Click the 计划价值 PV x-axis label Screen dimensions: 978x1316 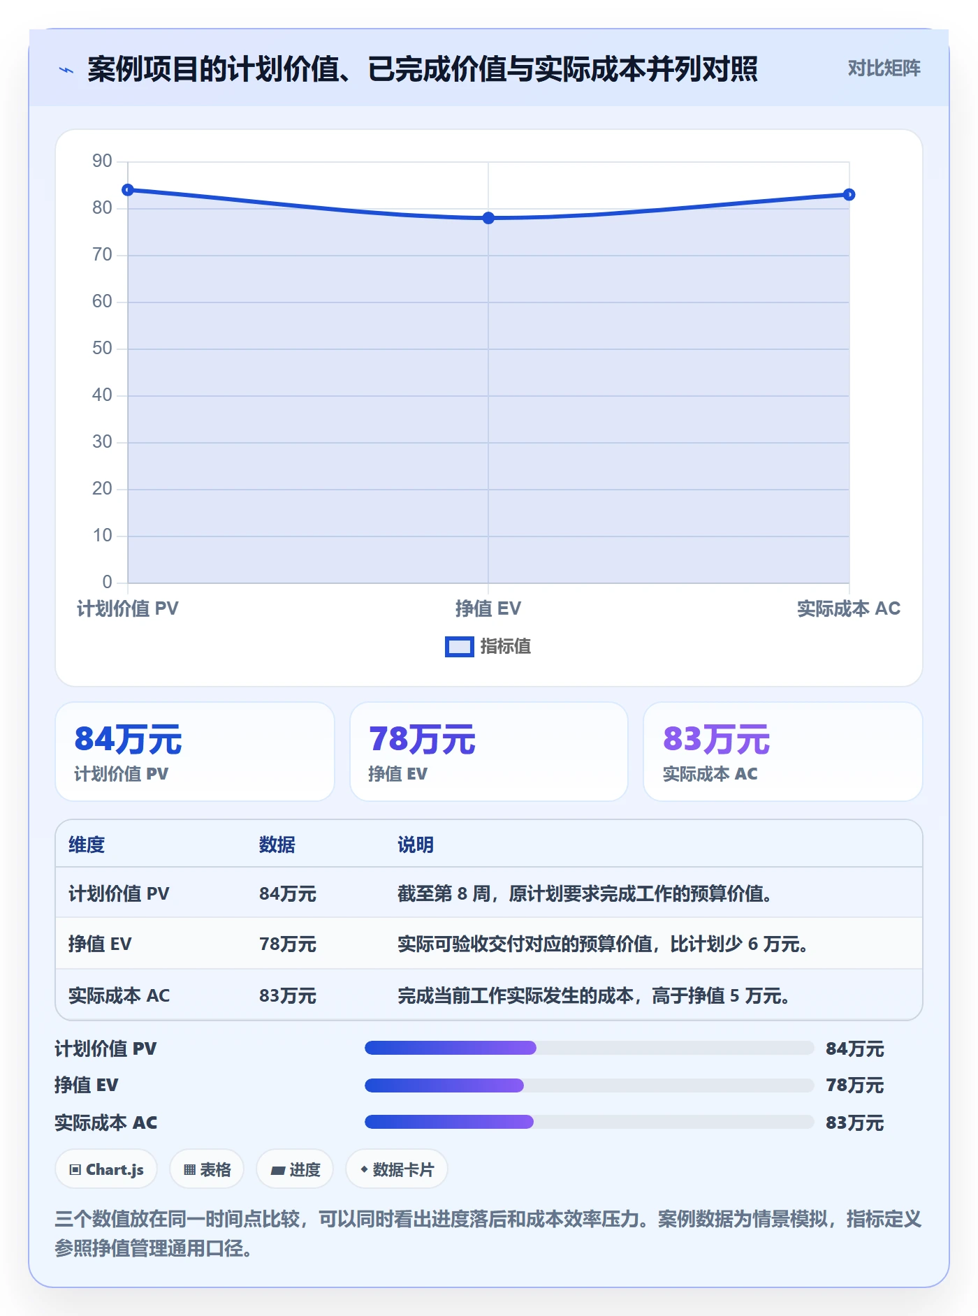[128, 608]
